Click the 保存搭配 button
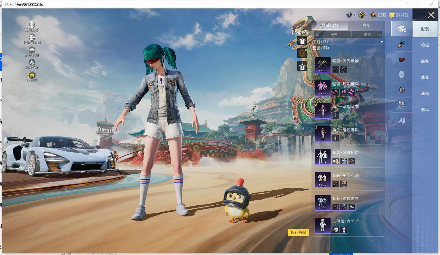 [298, 232]
